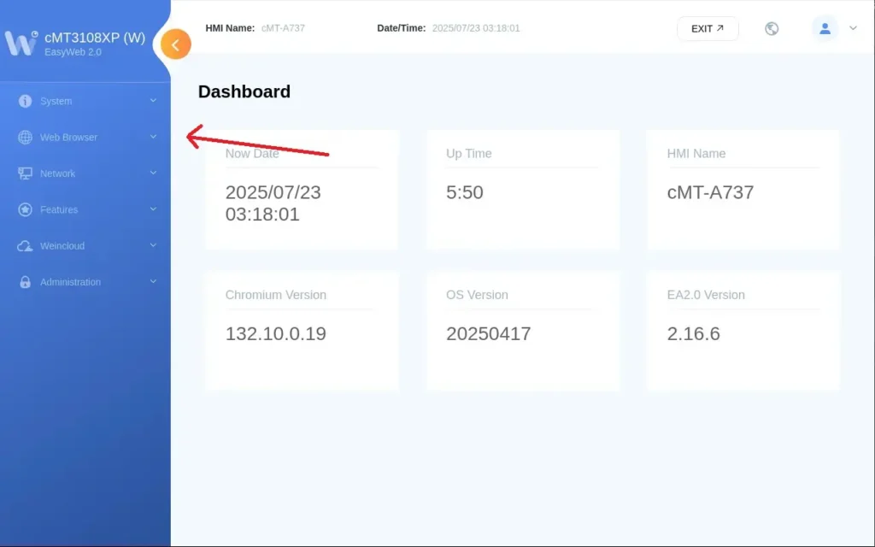The height and width of the screenshot is (547, 875).
Task: Click the Chromium version 132.10.0.19
Action: (x=276, y=334)
